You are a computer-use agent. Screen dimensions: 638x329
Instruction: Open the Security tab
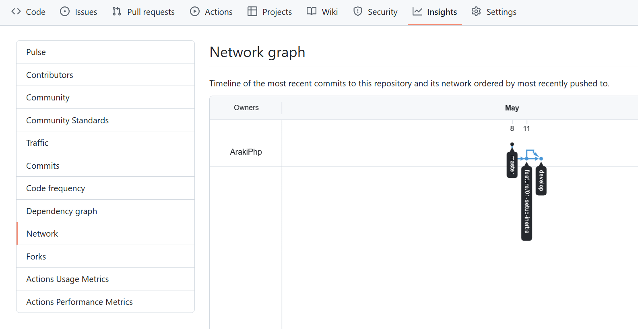(376, 12)
